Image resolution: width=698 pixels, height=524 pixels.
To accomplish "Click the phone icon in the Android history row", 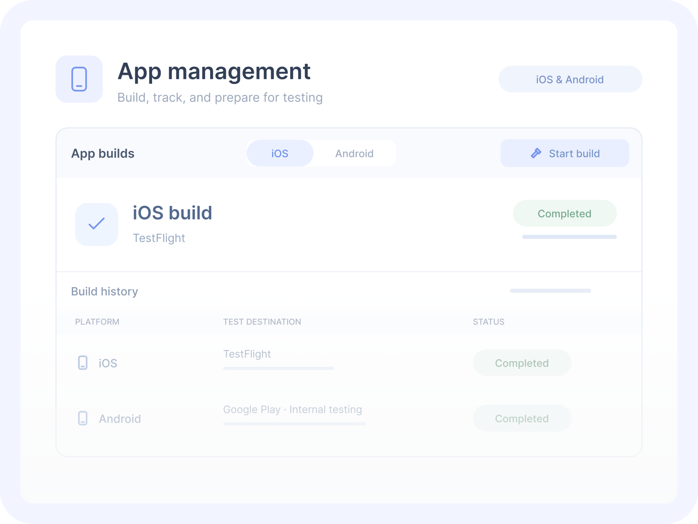I will [83, 418].
